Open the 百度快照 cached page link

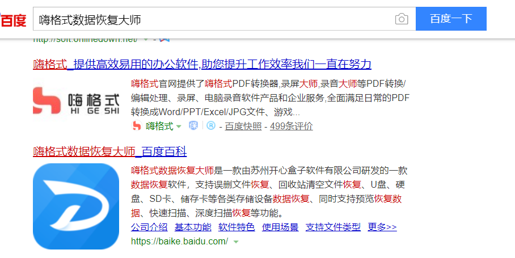(x=243, y=126)
